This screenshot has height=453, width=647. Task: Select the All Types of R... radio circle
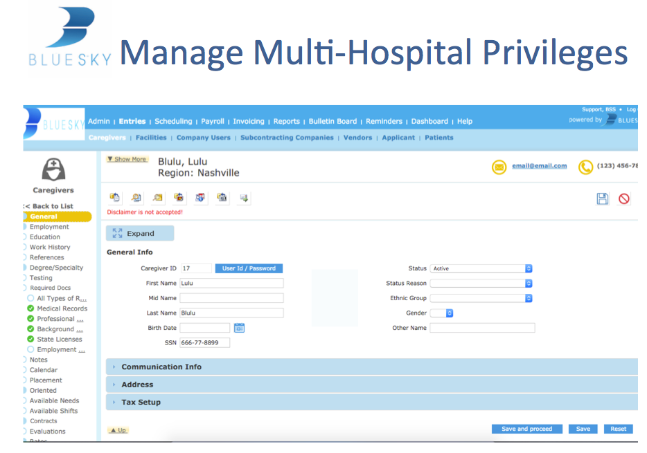coord(30,299)
